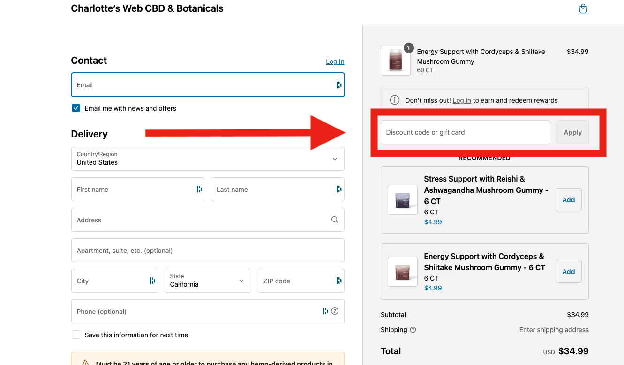
Task: Focus the Apartment, suite, etc. field
Action: click(208, 250)
